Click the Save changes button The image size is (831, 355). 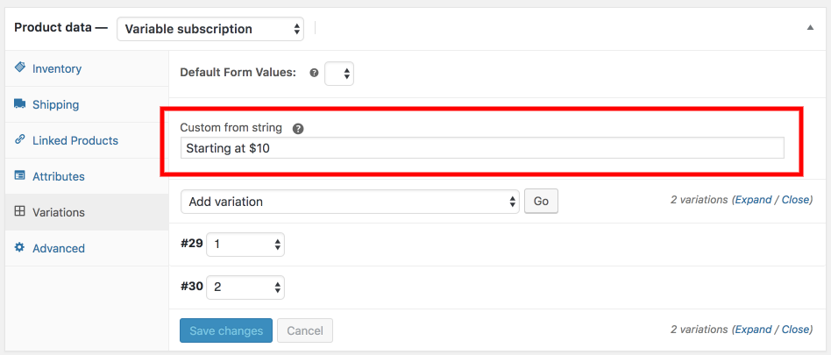click(226, 330)
